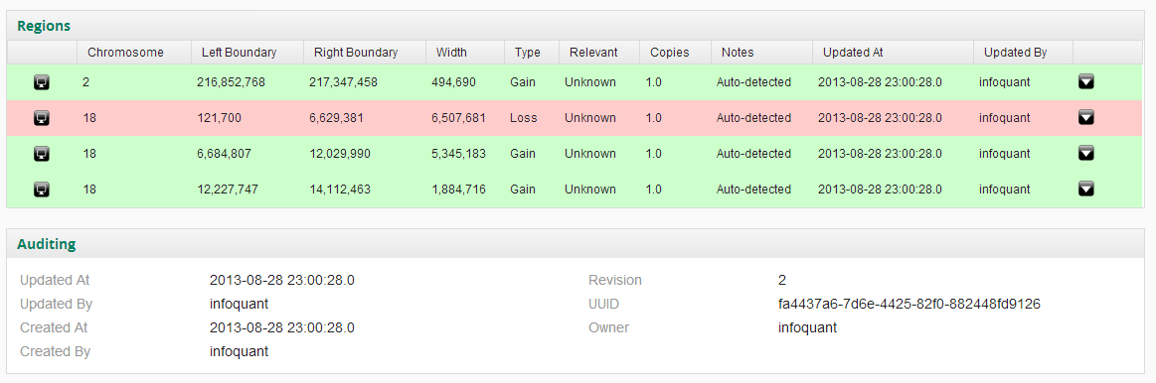The width and height of the screenshot is (1156, 383).
Task: Select the Regions panel title
Action: (44, 26)
